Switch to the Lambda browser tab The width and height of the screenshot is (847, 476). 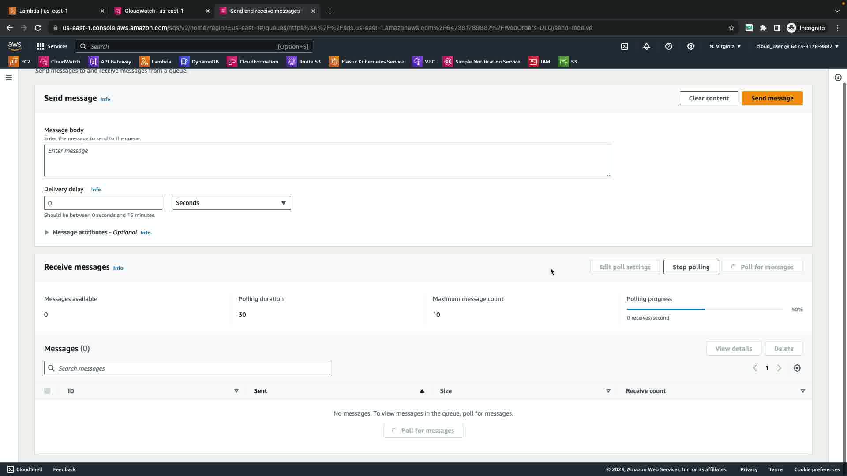coord(43,11)
